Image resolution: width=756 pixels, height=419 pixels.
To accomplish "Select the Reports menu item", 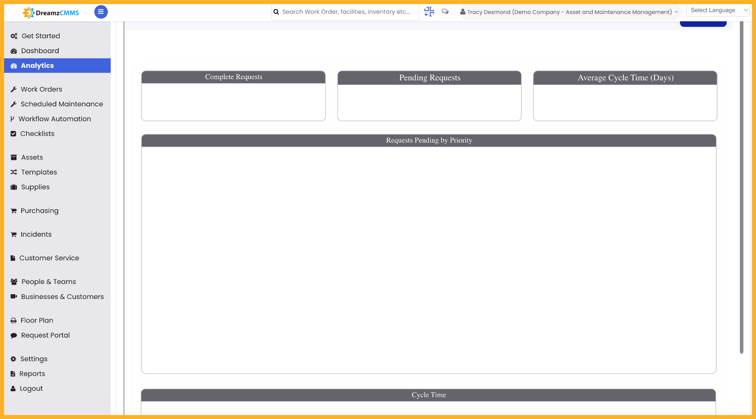I will (32, 373).
